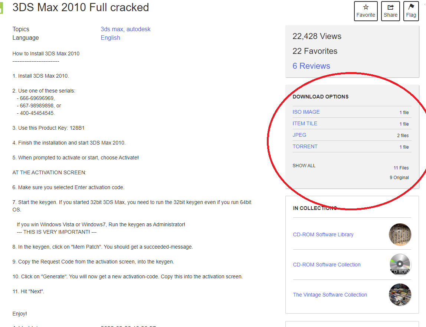Go to CD-ROM Software Collection text link
The width and height of the screenshot is (426, 327).
(x=327, y=265)
